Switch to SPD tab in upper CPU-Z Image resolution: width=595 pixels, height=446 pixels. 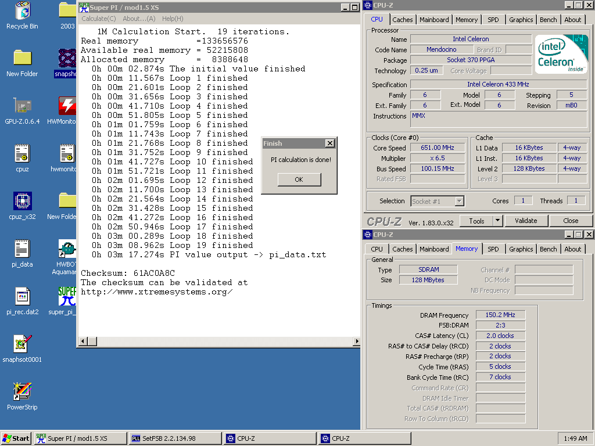493,20
